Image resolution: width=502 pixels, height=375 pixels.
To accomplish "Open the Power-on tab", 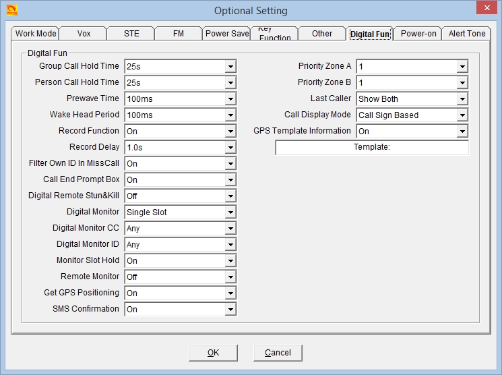I will click(418, 33).
